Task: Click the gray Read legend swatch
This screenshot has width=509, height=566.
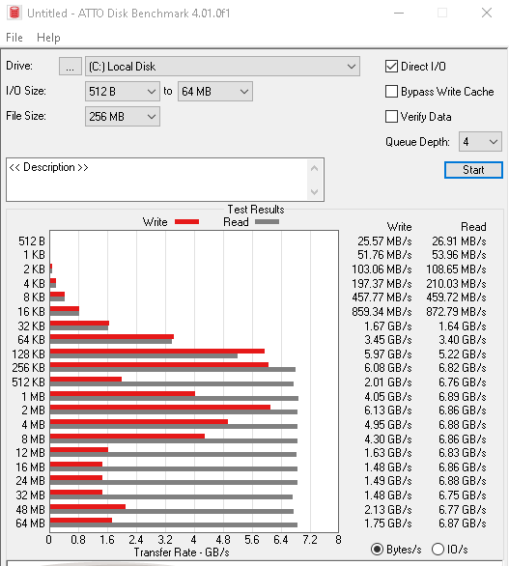Action: coord(267,221)
